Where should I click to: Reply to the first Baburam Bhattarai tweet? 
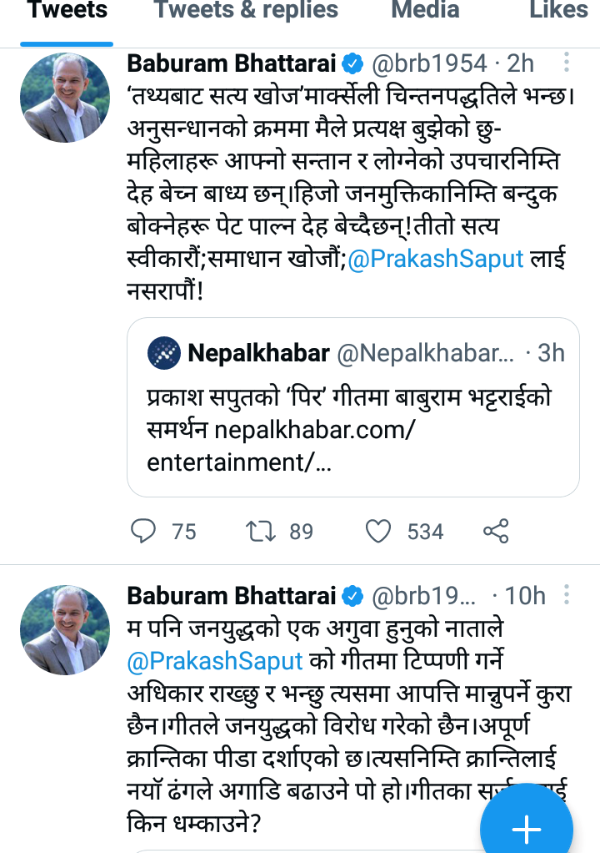click(x=145, y=532)
